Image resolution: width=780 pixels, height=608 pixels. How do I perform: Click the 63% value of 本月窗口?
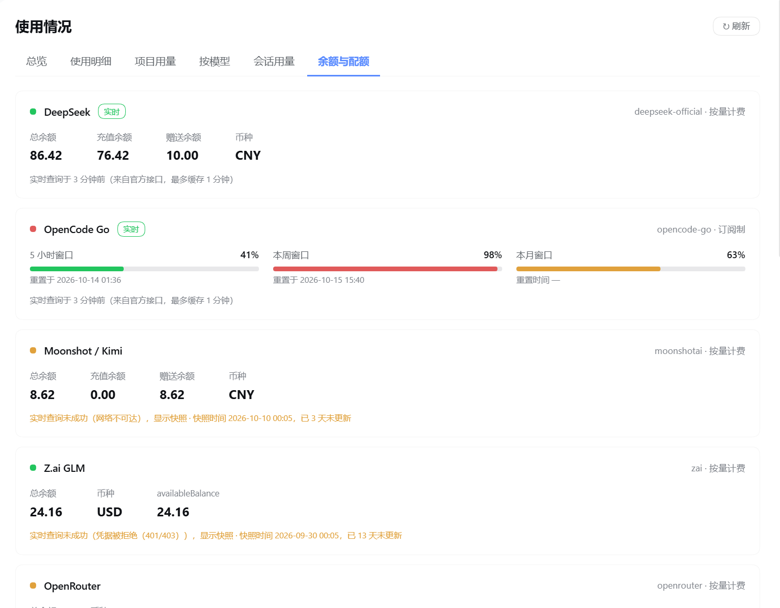pos(736,255)
